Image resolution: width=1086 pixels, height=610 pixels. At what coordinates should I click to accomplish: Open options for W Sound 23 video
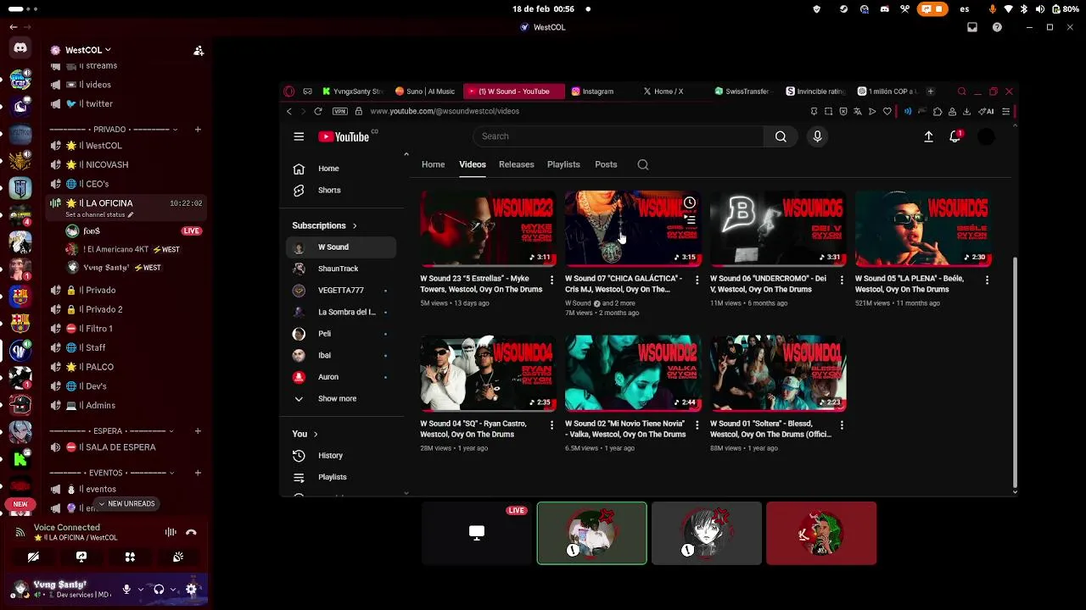click(552, 280)
